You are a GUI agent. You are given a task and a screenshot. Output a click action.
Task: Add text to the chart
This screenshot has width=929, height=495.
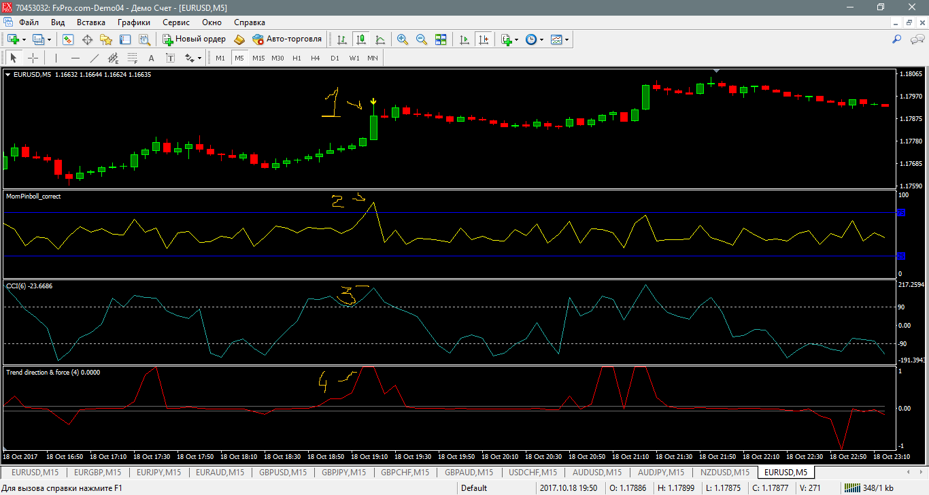[151, 58]
